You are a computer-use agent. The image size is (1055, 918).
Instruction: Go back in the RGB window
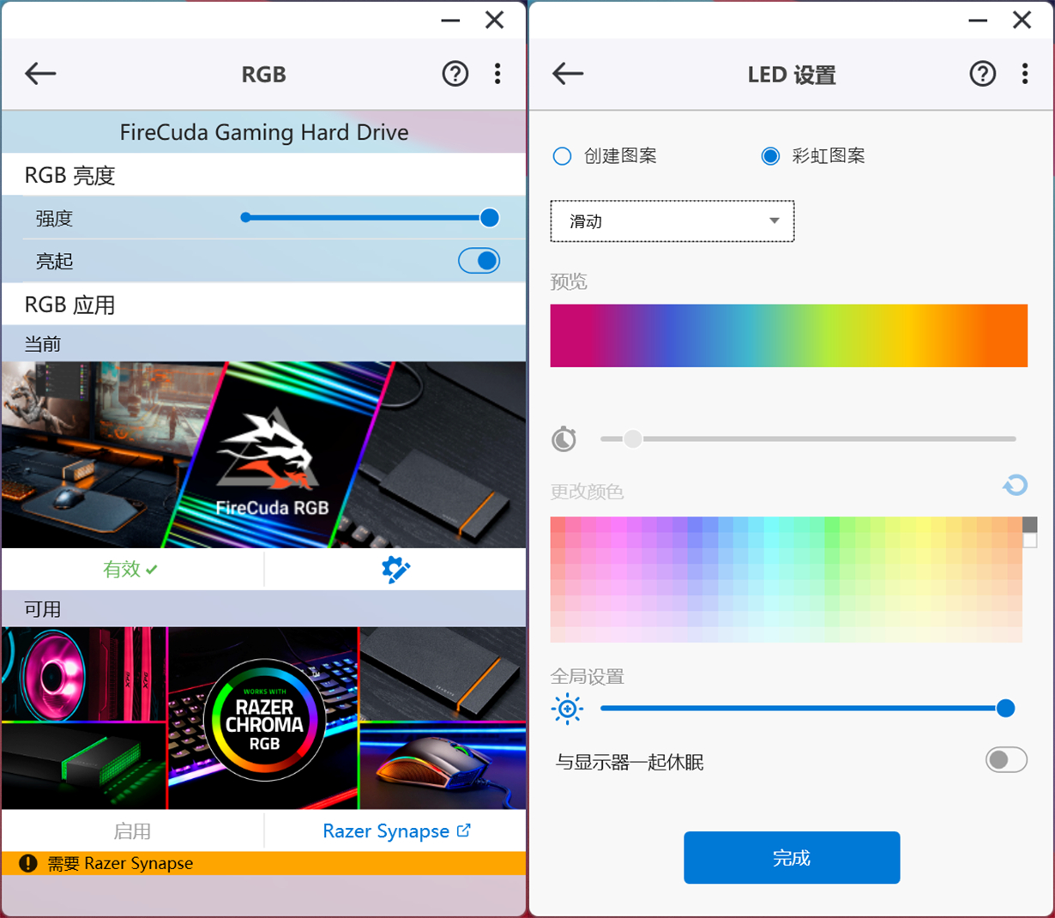tap(40, 74)
